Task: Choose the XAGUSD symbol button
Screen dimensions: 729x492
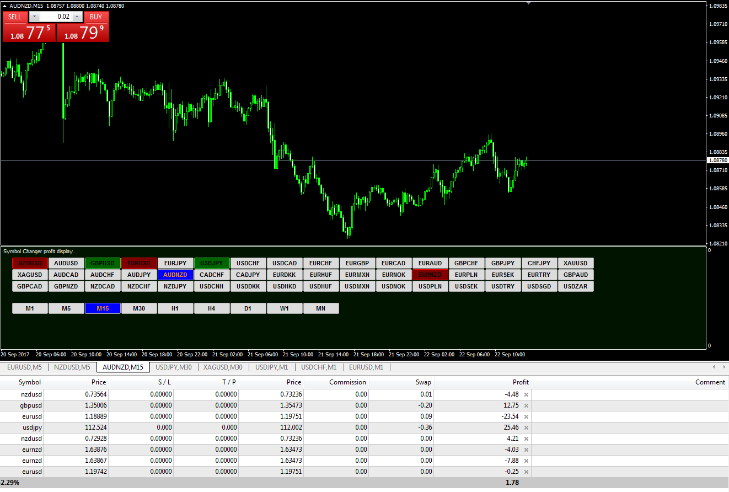Action: click(30, 275)
